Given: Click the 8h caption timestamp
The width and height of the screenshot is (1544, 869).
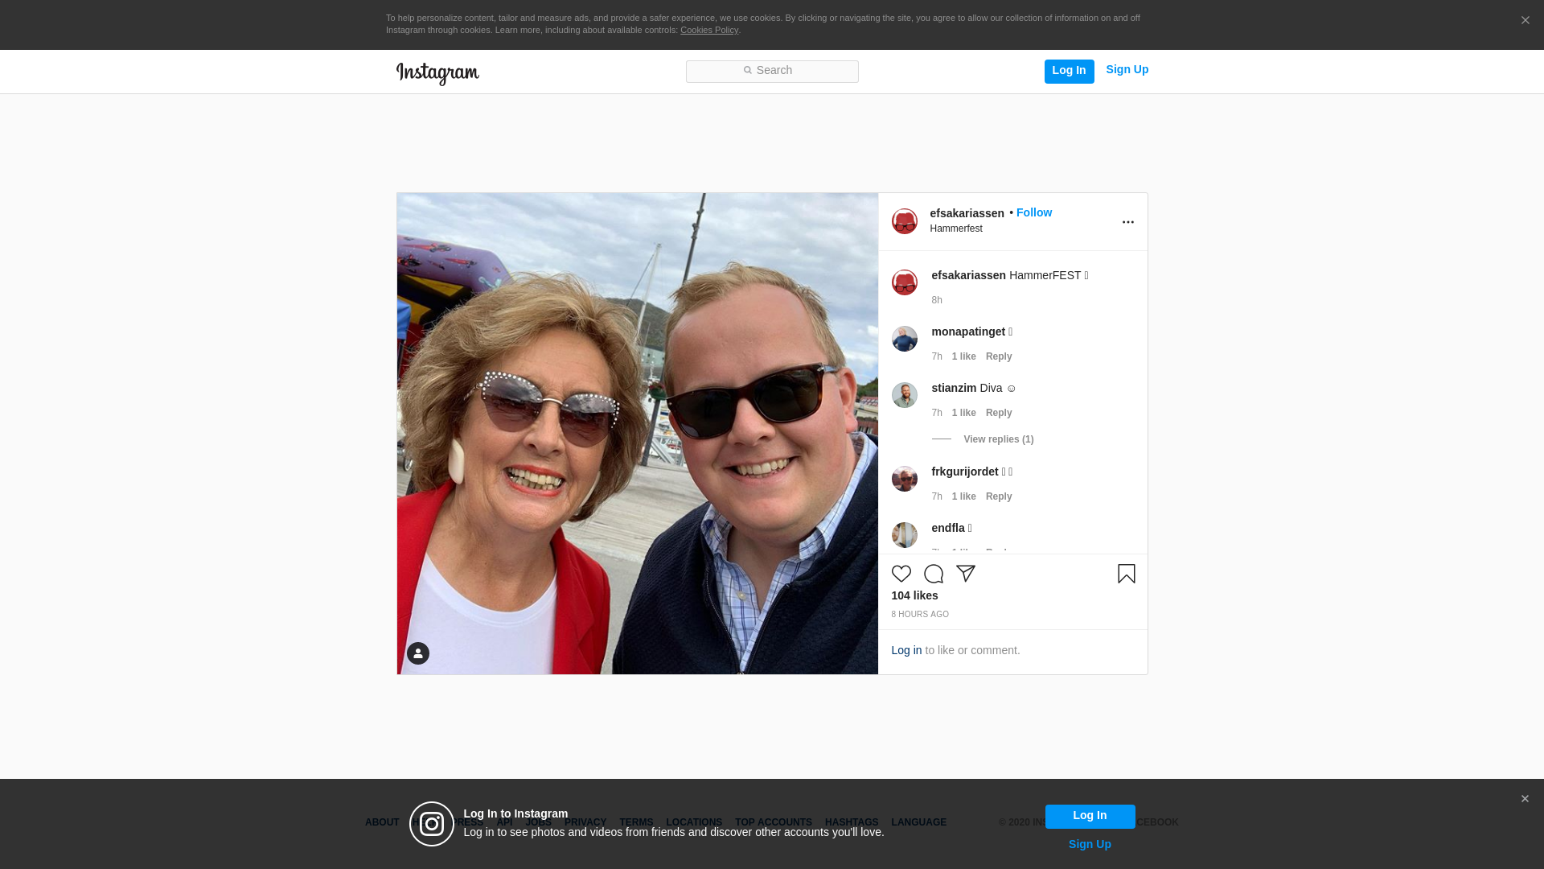Looking at the screenshot, I should point(936,300).
